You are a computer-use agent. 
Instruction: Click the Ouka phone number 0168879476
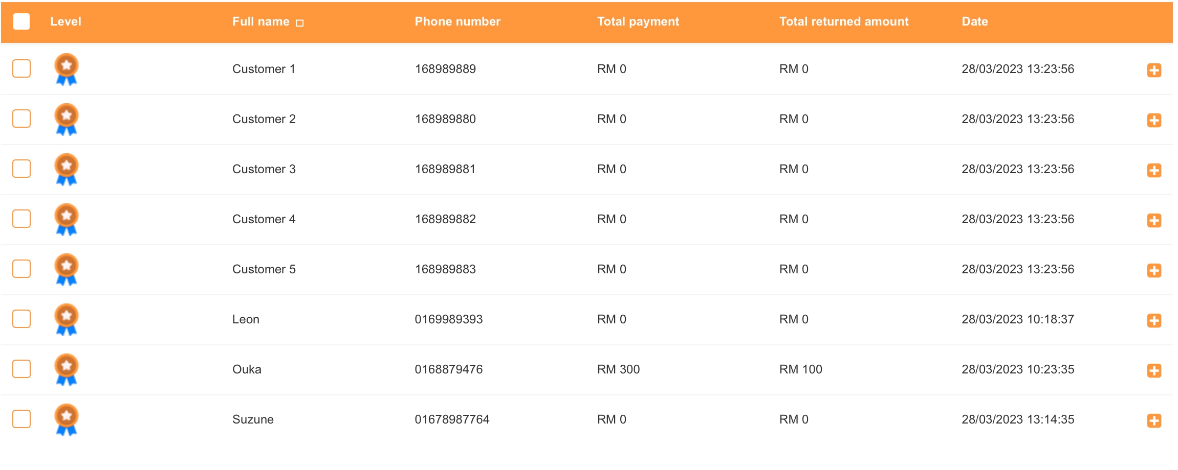click(x=448, y=369)
